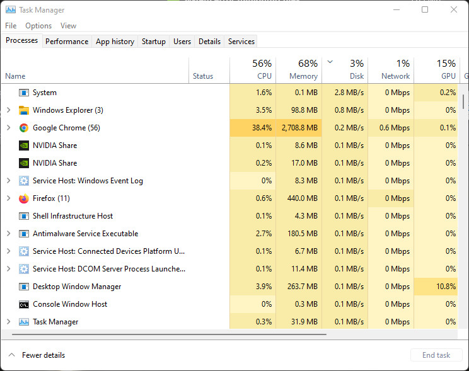469x371 pixels.
Task: Click the Desktop Window Manager icon
Action: click(24, 287)
